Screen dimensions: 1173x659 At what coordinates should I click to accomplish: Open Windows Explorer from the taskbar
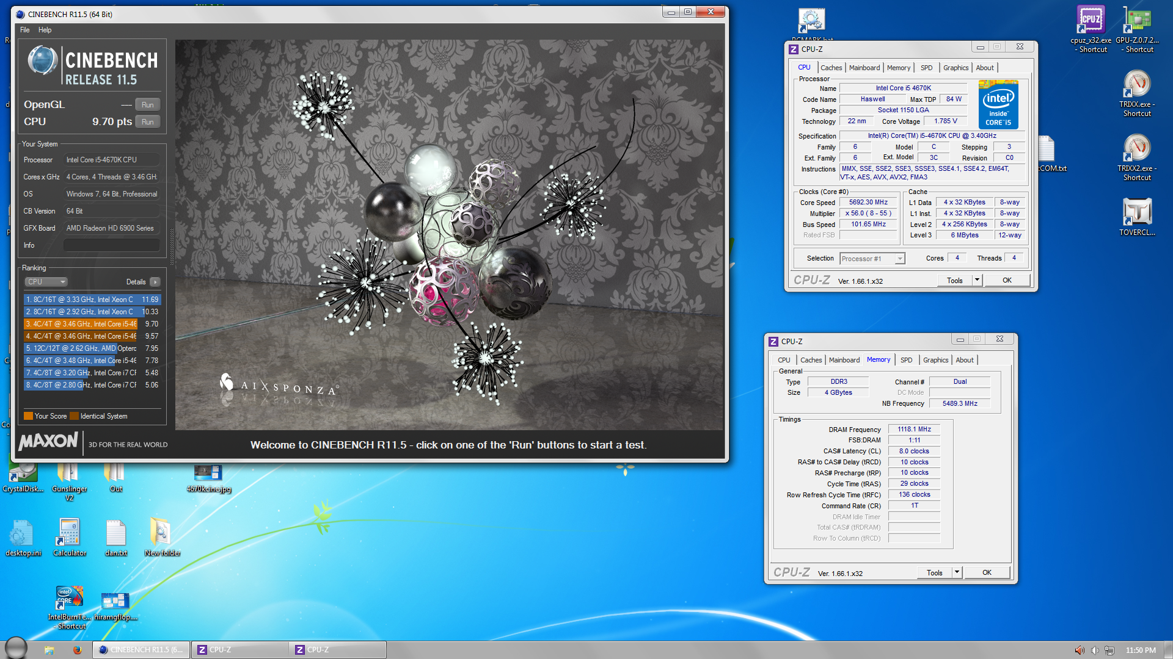point(49,650)
